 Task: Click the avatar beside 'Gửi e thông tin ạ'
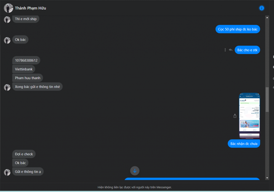(7, 172)
